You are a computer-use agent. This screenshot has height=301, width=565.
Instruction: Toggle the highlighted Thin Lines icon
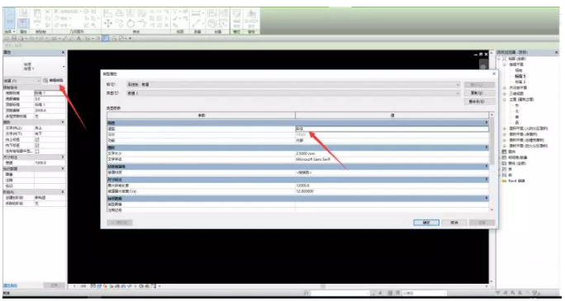point(106,38)
